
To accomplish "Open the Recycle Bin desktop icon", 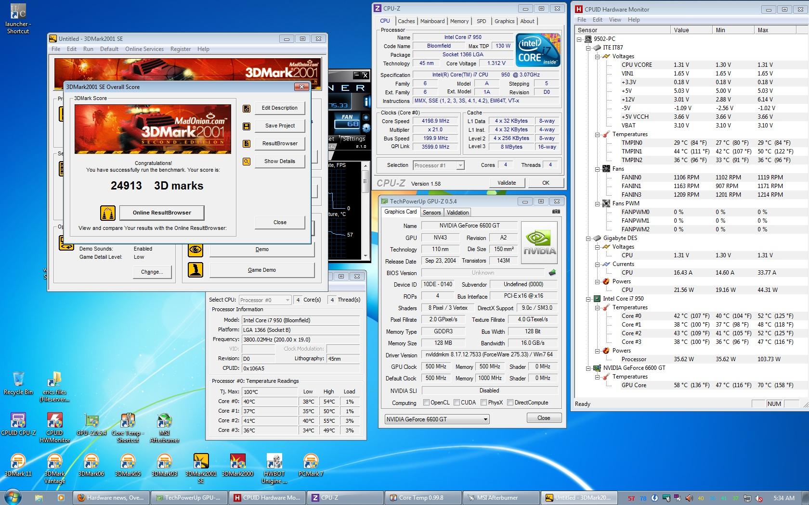I will (x=18, y=383).
